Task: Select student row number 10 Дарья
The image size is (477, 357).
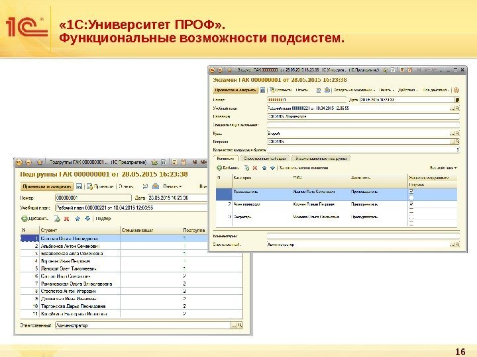Action: (131, 306)
